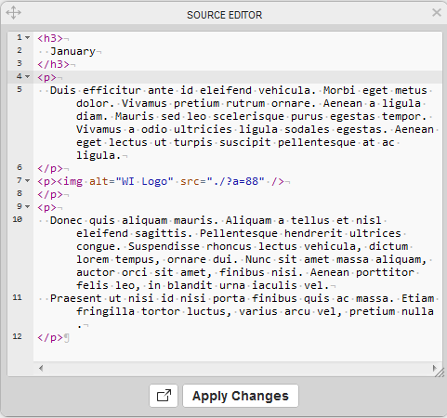This screenshot has height=418, width=447.
Task: Collapse the p block on line 9
Action: click(28, 206)
